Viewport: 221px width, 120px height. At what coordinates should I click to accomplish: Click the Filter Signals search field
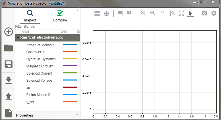point(46,26)
